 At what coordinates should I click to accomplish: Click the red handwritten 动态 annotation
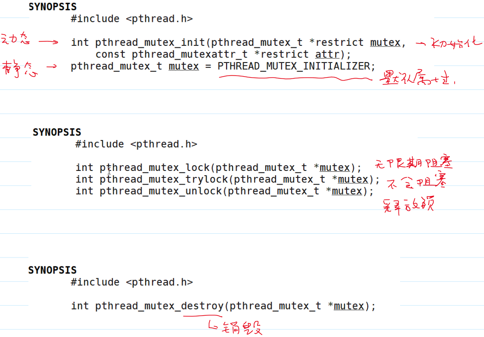pos(16,39)
